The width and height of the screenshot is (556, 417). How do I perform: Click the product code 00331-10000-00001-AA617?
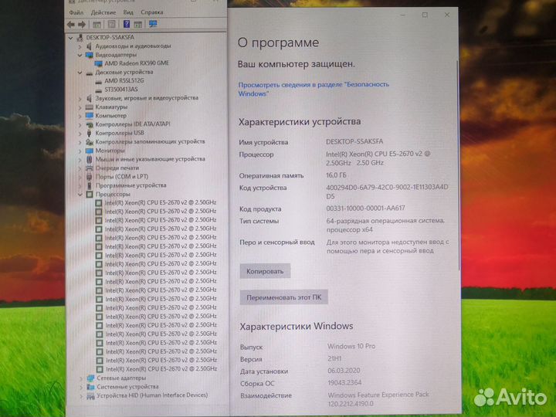point(365,208)
